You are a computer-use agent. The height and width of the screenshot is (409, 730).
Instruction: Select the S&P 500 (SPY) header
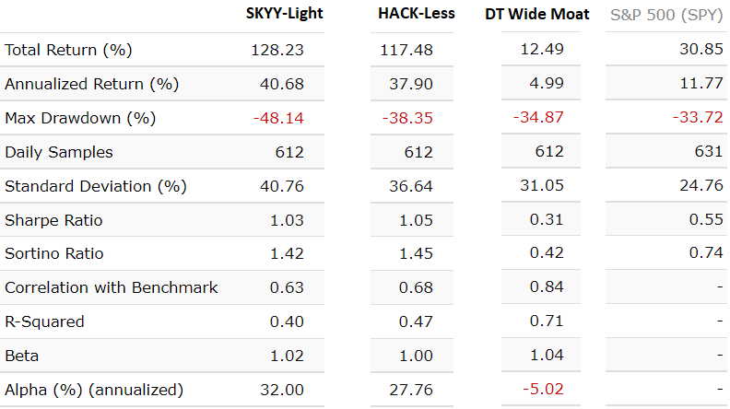coord(666,14)
